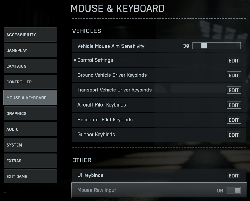Screen dimensions: 250x201
Task: Edit Gunner Keybinds
Action: 233,135
